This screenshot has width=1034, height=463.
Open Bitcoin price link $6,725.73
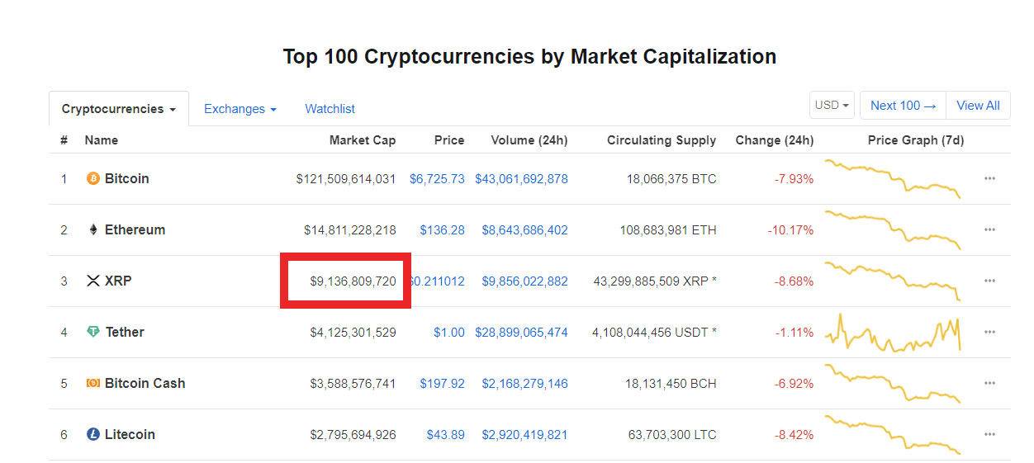pos(437,178)
